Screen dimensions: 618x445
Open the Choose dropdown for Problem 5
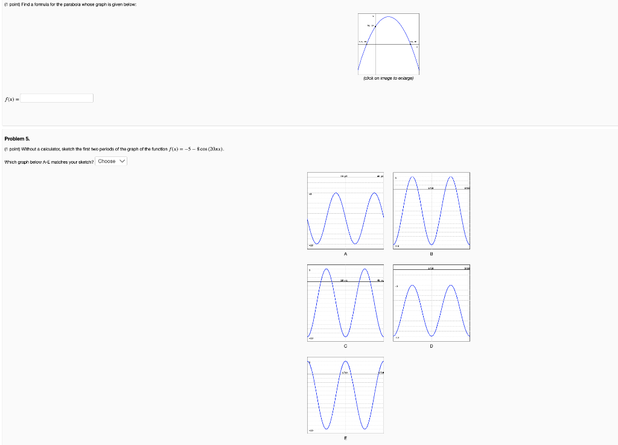point(111,161)
